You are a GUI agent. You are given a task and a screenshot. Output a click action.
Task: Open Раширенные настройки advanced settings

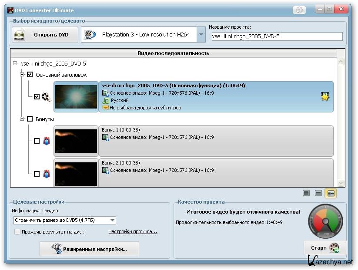(x=89, y=249)
